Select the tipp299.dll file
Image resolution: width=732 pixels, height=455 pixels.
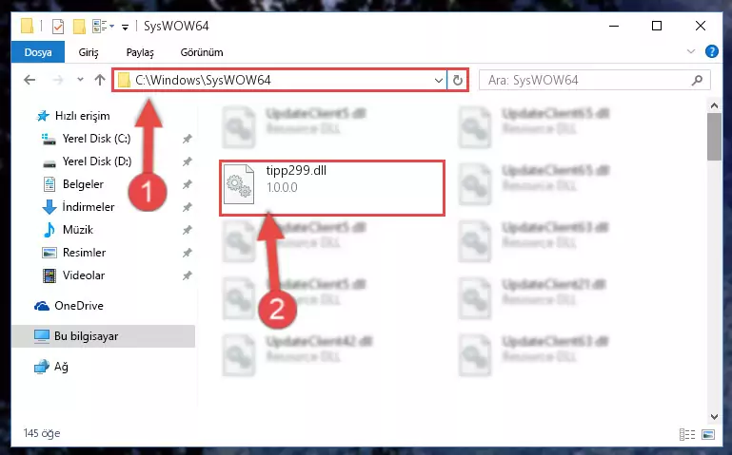click(x=332, y=188)
